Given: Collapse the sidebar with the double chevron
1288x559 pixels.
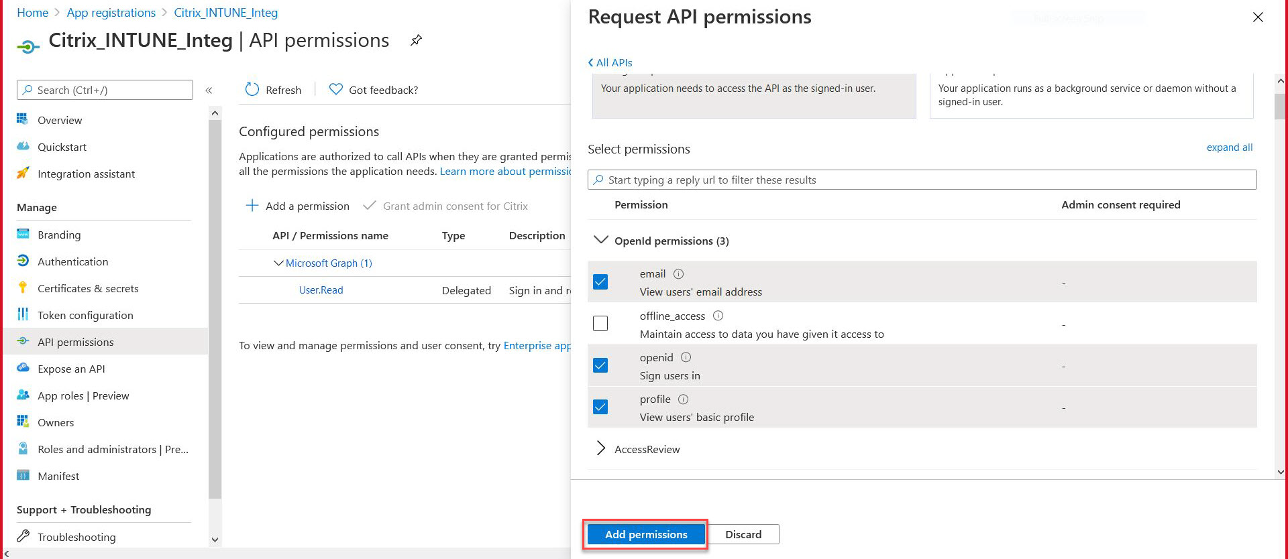Looking at the screenshot, I should pyautogui.click(x=209, y=90).
